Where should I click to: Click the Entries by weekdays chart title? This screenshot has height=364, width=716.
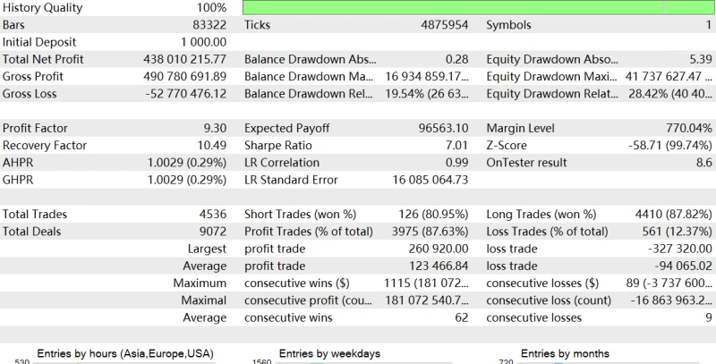point(330,354)
